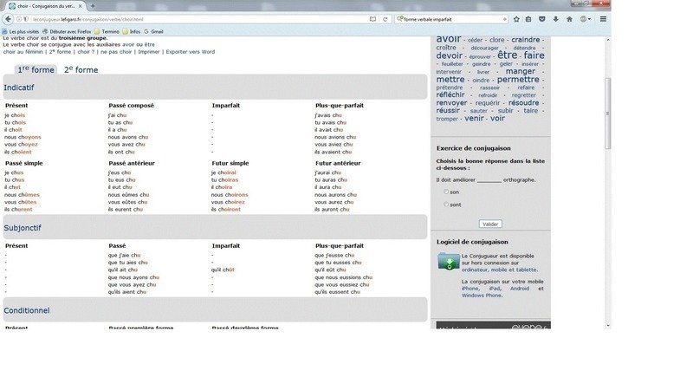Expand the search engine dropdown in search box
Screen dimensions: 693x390
click(x=399, y=18)
